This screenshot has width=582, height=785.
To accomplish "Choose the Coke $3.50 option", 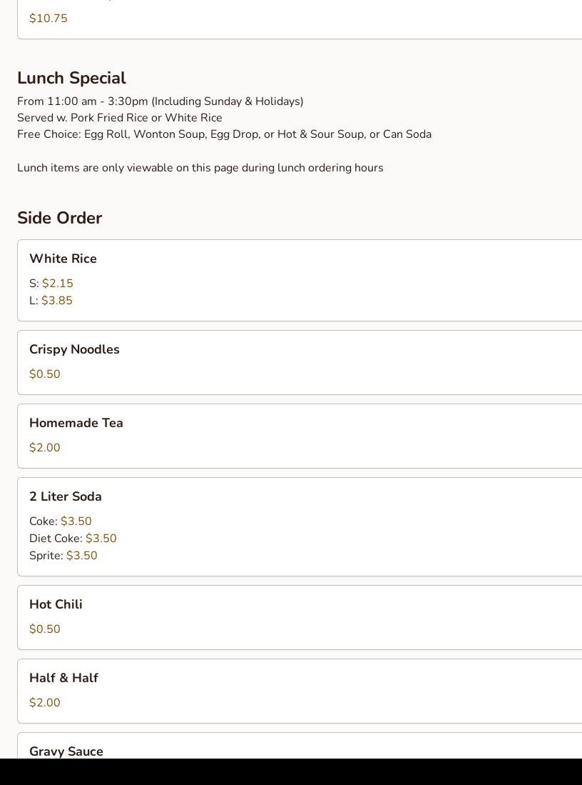I will pyautogui.click(x=61, y=521).
